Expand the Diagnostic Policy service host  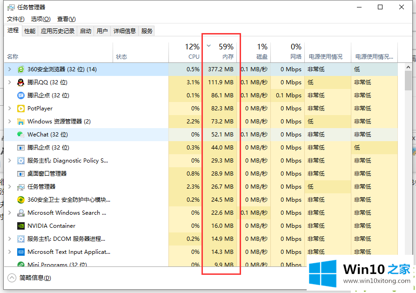[10, 160]
